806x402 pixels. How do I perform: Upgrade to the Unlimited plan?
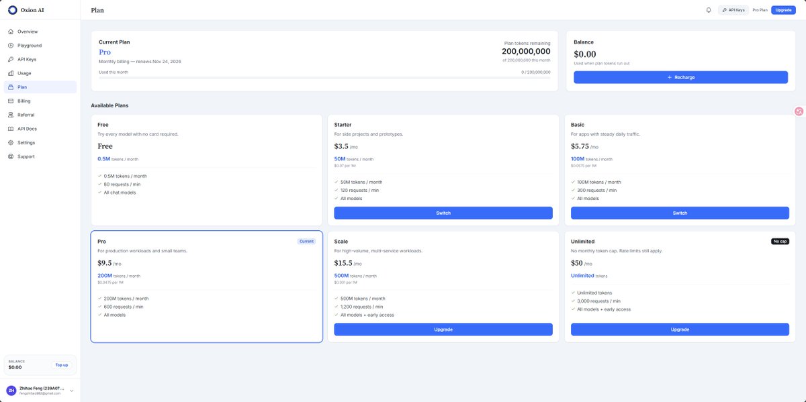[x=680, y=330]
